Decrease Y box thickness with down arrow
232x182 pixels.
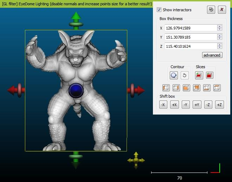pos(220,38)
